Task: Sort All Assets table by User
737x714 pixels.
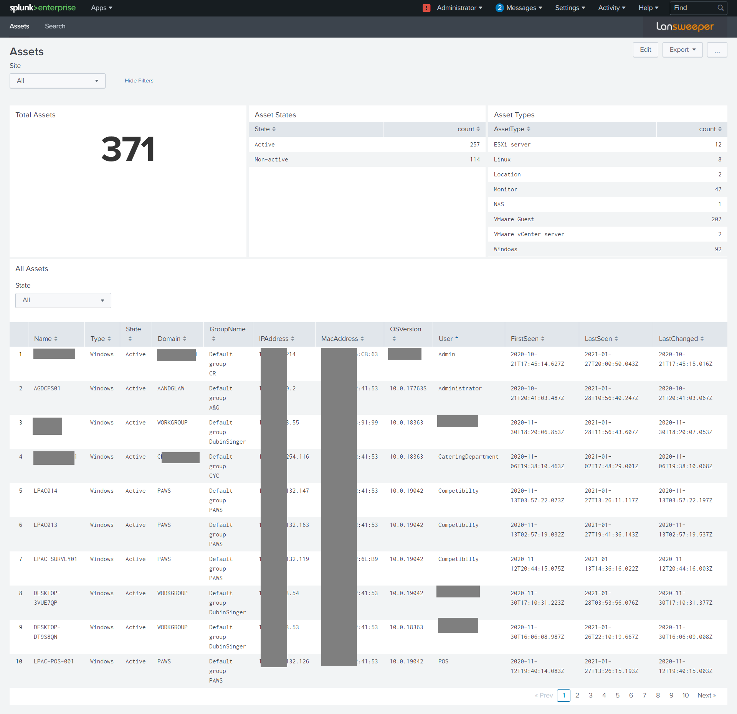Action: pos(448,339)
